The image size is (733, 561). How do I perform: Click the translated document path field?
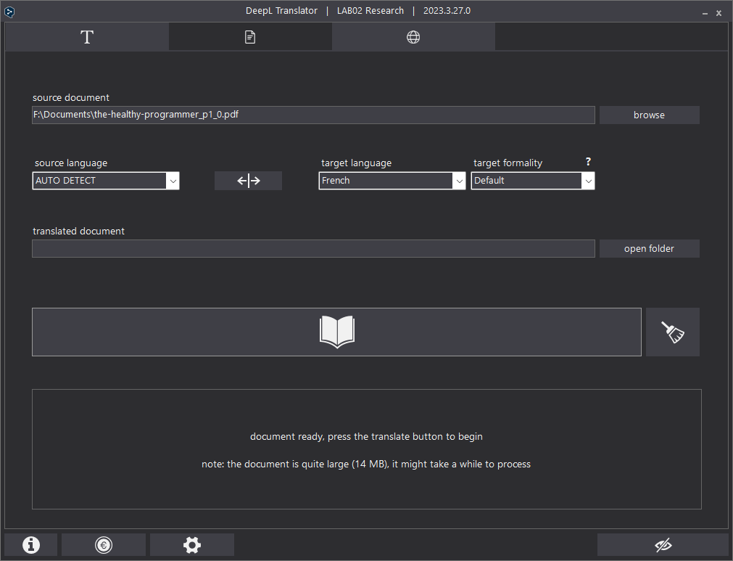click(x=313, y=248)
